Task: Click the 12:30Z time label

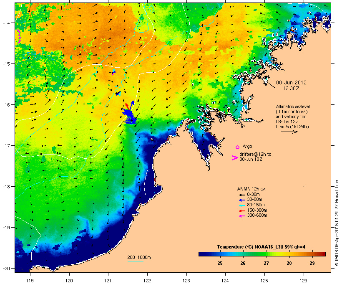Action: (291, 89)
